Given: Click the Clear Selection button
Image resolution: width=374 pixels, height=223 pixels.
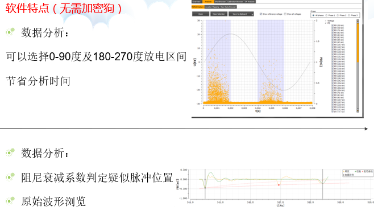Looking at the screenshot, I should tap(219, 14).
